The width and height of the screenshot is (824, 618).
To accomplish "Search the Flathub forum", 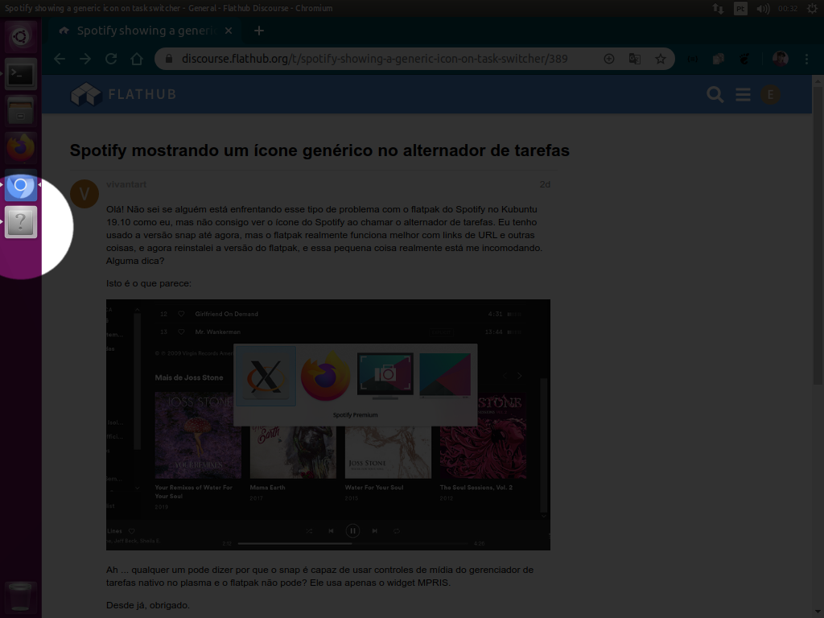I will click(x=715, y=95).
